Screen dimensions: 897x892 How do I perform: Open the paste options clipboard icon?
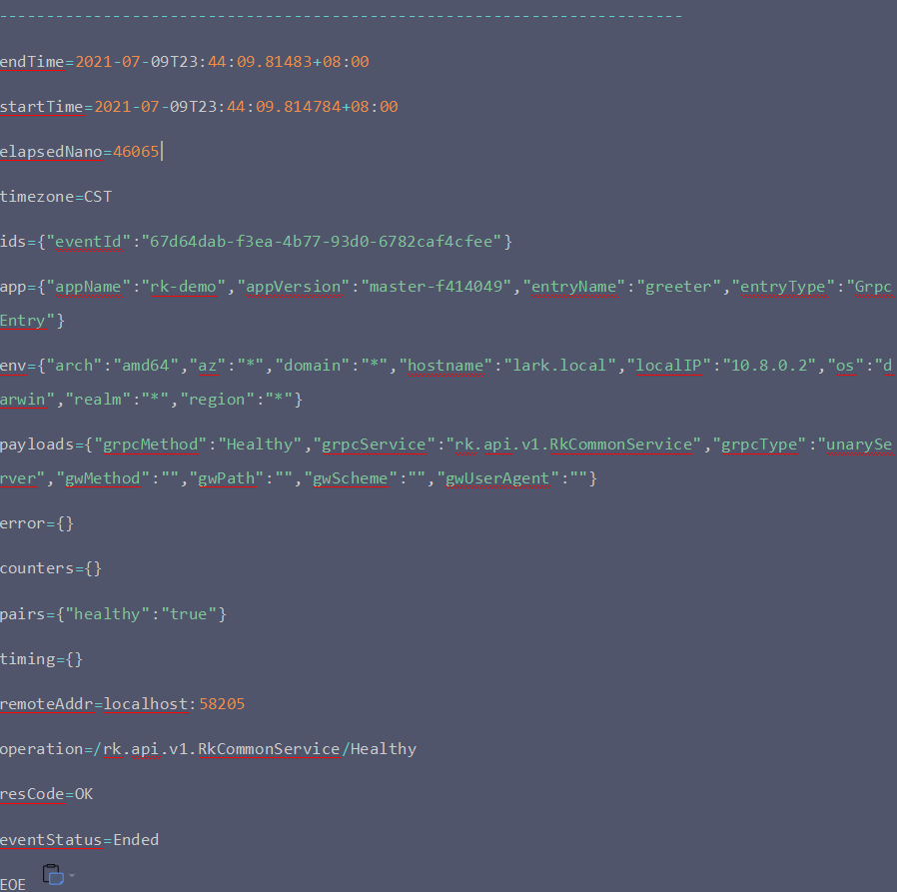[53, 875]
